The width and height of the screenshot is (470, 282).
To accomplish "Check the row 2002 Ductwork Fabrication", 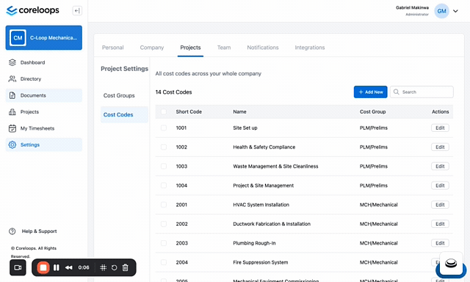I will (x=164, y=223).
